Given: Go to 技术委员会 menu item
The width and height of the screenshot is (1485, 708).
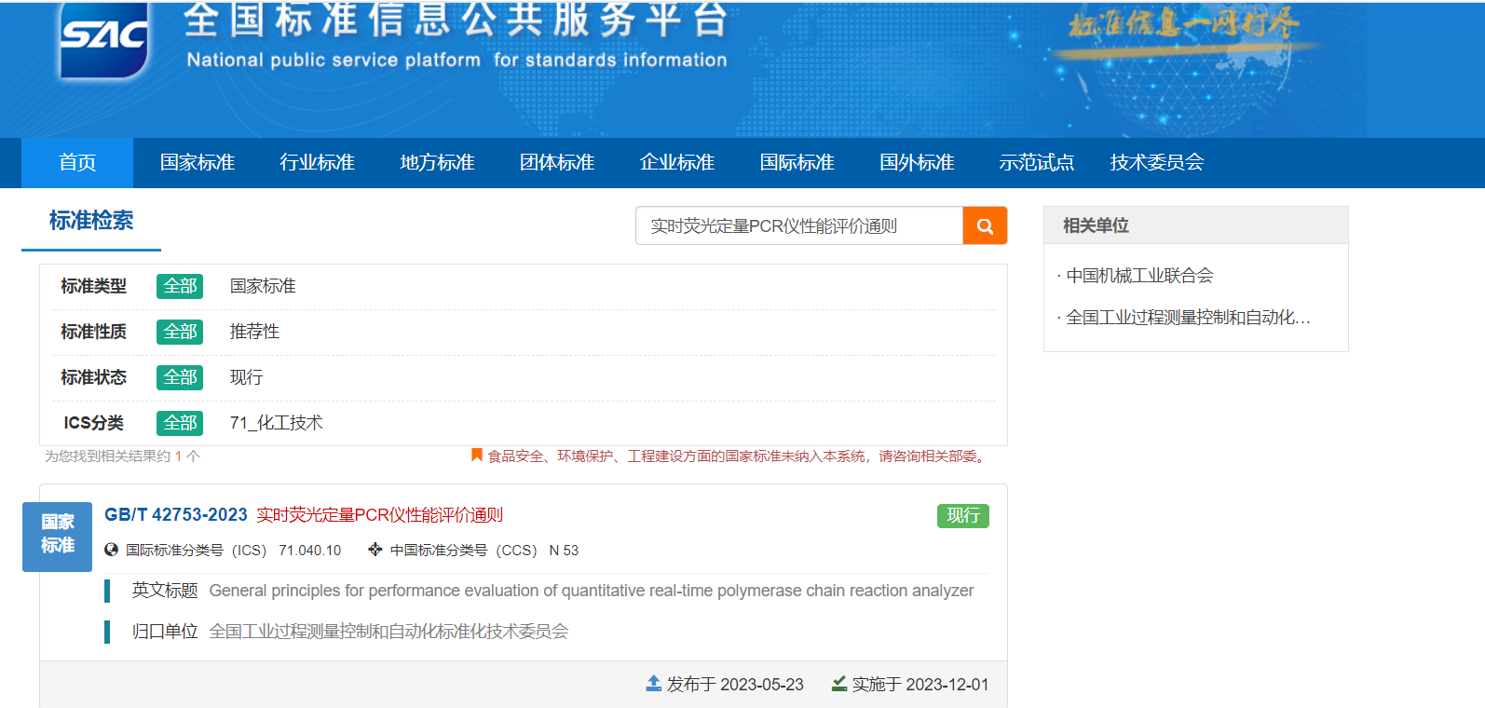Looking at the screenshot, I should [1156, 163].
